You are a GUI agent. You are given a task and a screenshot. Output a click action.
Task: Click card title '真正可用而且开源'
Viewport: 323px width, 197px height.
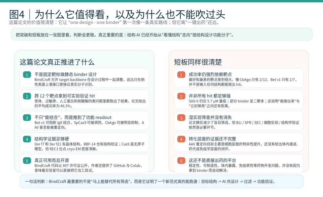pyautogui.click(x=52, y=161)
